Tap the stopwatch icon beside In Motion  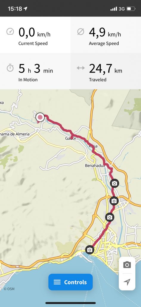click(x=10, y=68)
